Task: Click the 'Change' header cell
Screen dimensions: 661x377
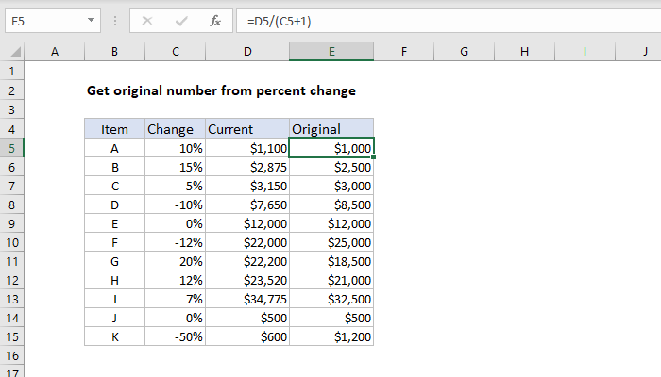Action: [176, 129]
